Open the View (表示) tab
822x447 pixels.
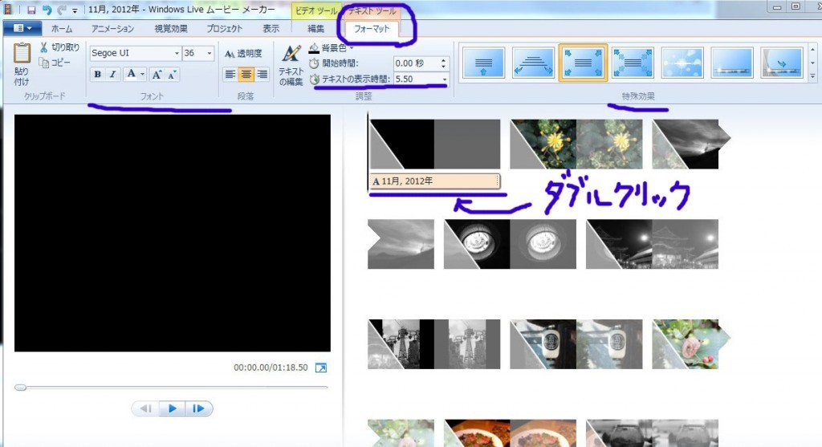pyautogui.click(x=271, y=29)
